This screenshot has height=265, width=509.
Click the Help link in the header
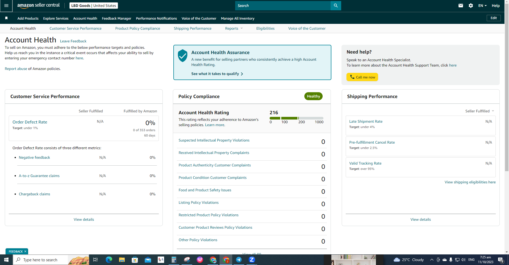496,6
